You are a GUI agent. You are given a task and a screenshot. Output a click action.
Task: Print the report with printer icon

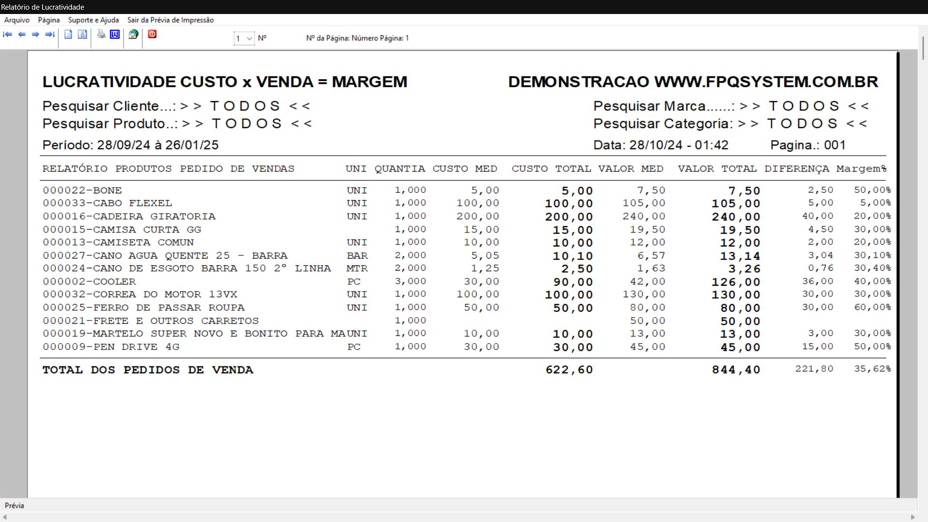coord(101,34)
